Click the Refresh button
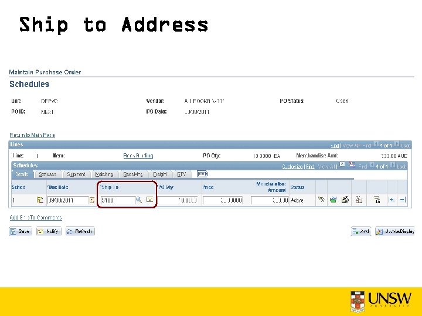422x316 pixels. 80,231
